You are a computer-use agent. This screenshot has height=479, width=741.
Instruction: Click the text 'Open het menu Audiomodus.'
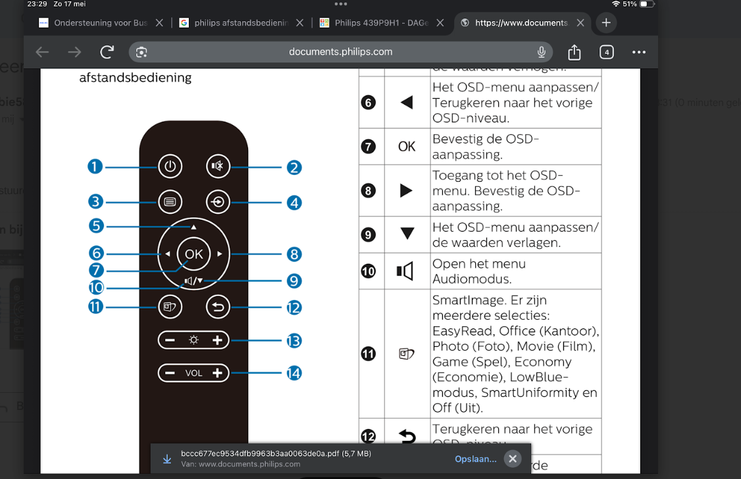tap(478, 271)
